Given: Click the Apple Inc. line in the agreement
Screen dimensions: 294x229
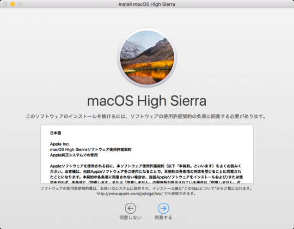Looking at the screenshot, I should click(x=60, y=144).
